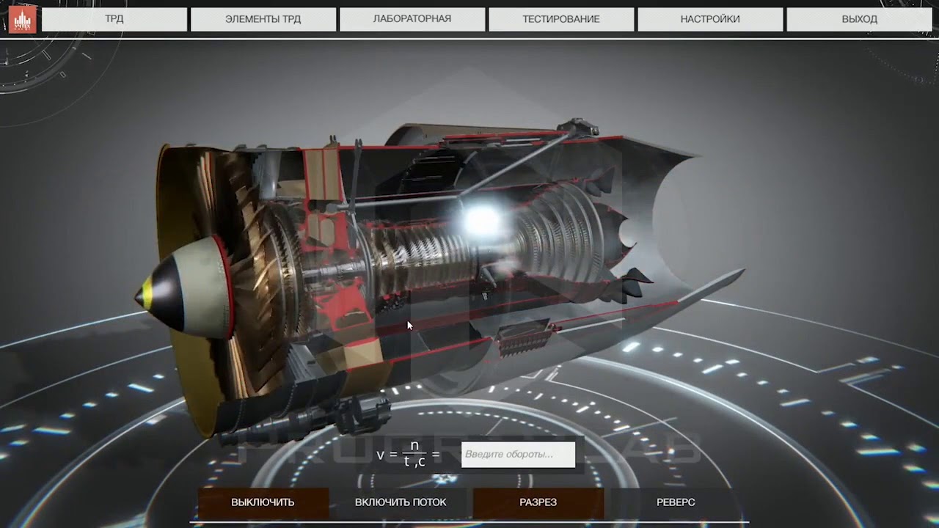Screen dimensions: 939x528
Task: Open the ТЕСТИРОВАНИЕ section
Action: [x=561, y=19]
